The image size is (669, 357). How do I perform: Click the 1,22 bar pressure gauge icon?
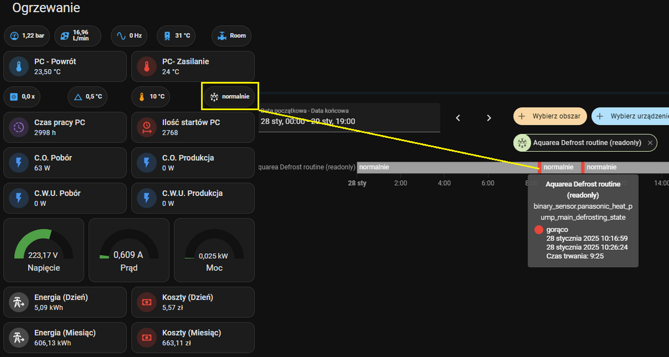click(14, 36)
